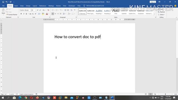Open Google Chrome from taskbar
Image resolution: width=178 pixels, height=100 pixels.
(x=26, y=98)
